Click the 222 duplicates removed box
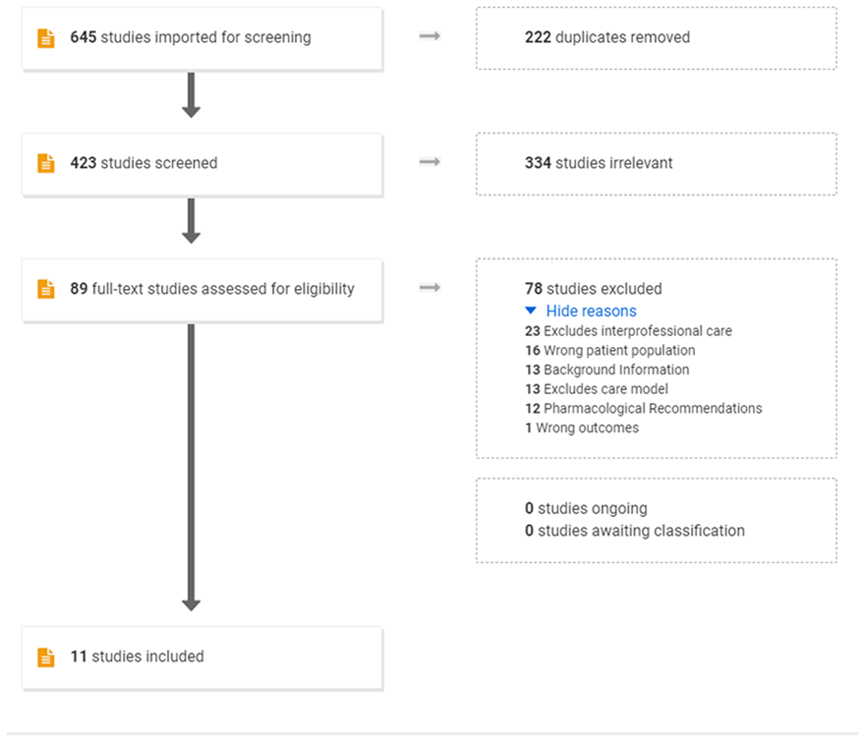The image size is (866, 743). tap(656, 38)
